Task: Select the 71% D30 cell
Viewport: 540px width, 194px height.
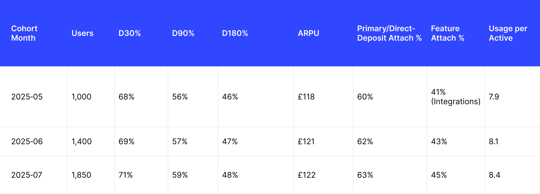Action: tap(126, 175)
